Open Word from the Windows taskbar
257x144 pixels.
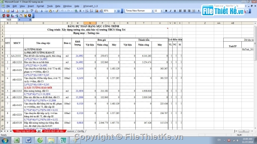(29, 140)
